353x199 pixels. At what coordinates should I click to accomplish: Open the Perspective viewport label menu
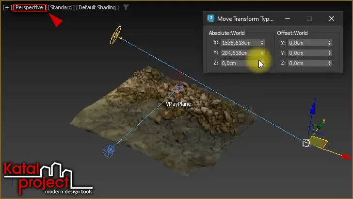coord(30,7)
